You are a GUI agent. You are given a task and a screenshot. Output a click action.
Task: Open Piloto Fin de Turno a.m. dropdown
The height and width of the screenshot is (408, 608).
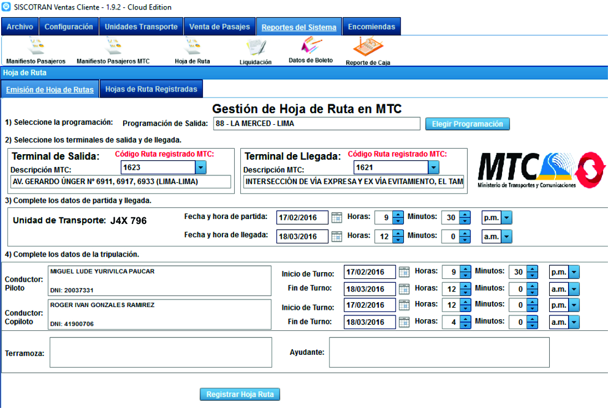(574, 289)
